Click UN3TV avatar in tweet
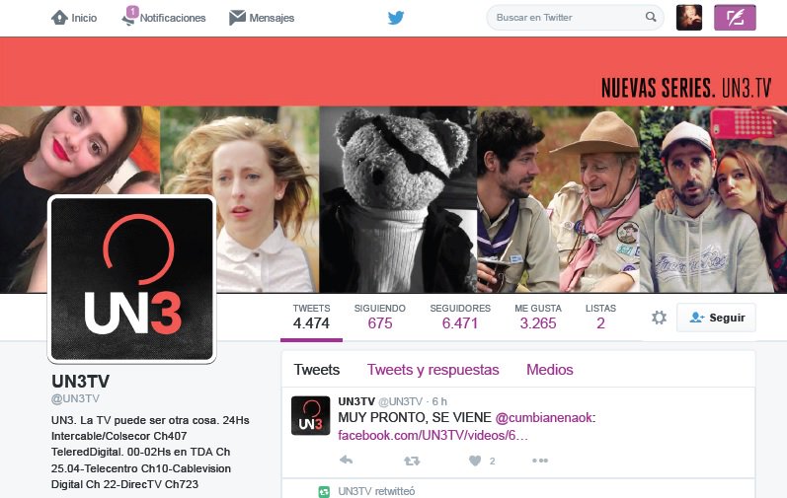Image resolution: width=787 pixels, height=498 pixels. 311,415
